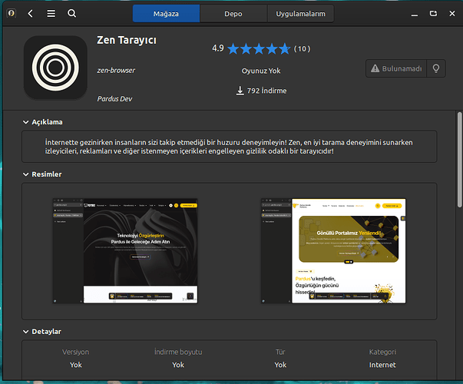The height and width of the screenshot is (384, 463).
Task: Collapse the Resimler section
Action: (25, 174)
